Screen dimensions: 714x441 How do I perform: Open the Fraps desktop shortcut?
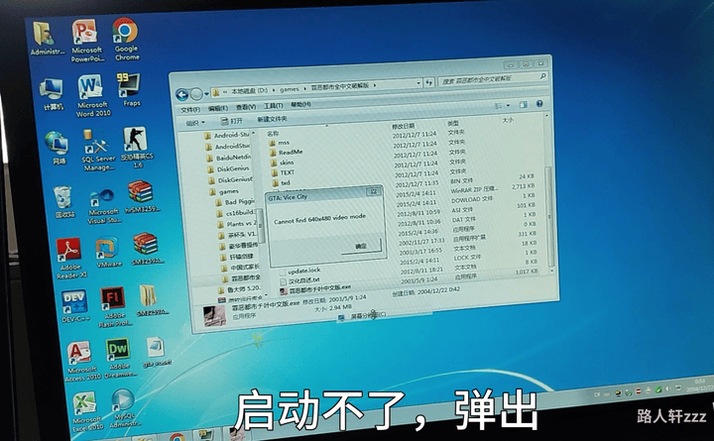tap(130, 89)
